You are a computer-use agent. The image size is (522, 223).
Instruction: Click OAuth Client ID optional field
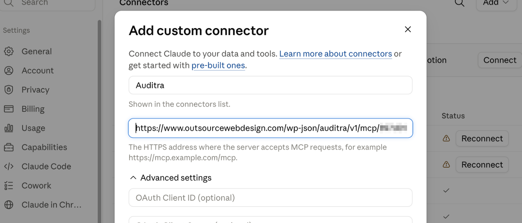tap(270, 198)
